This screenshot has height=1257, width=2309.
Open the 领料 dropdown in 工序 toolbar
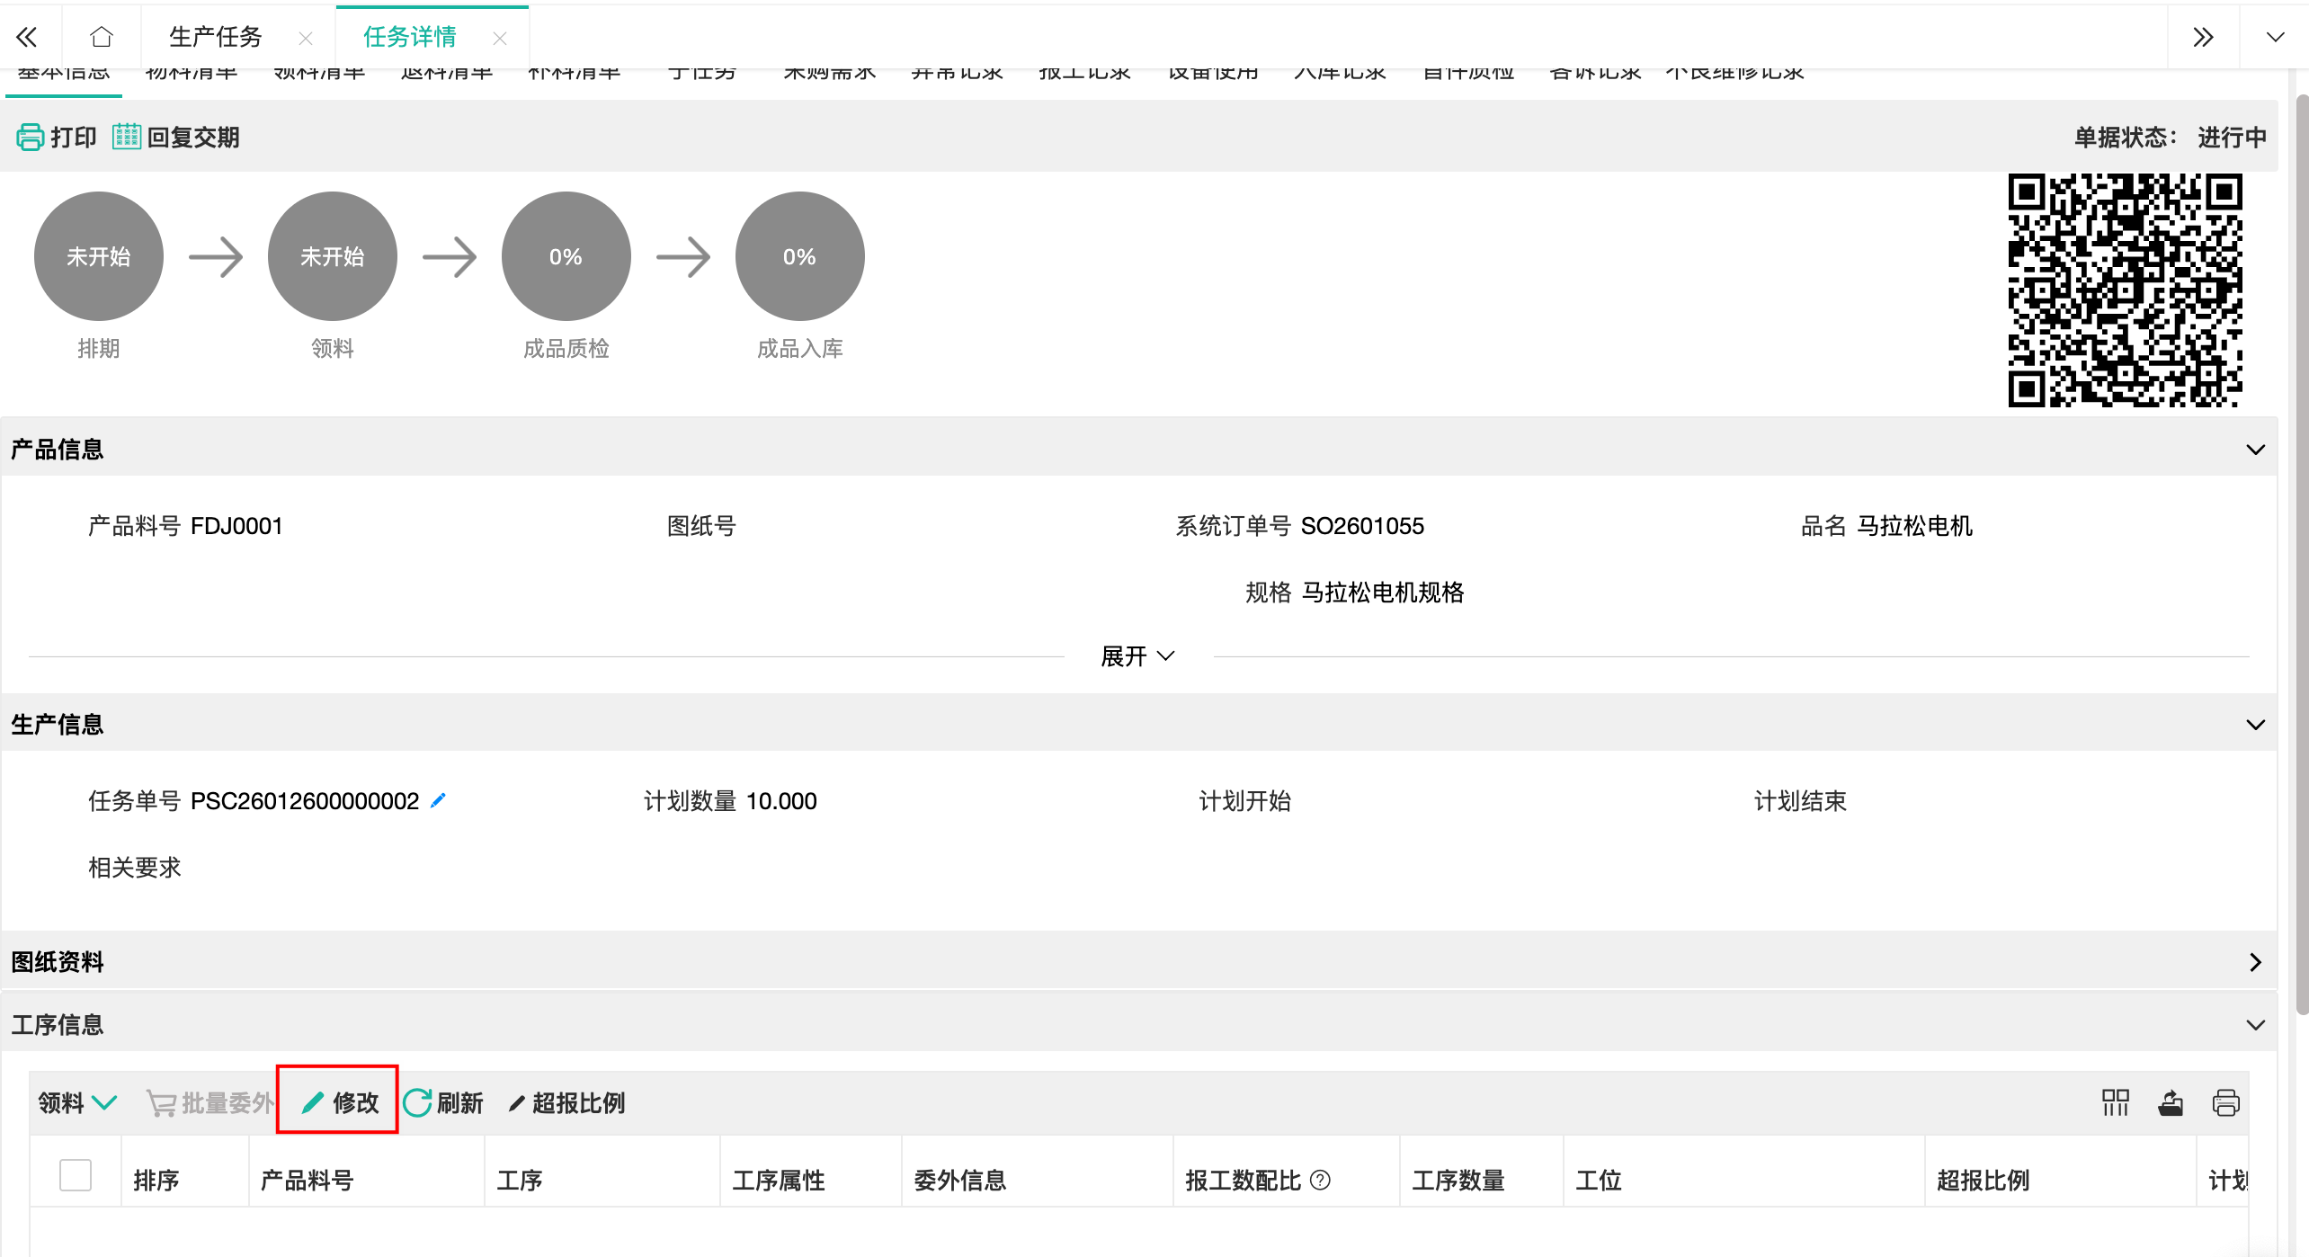[x=77, y=1102]
